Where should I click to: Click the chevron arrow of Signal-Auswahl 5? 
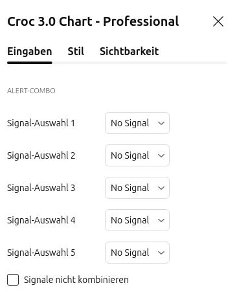pos(161,253)
